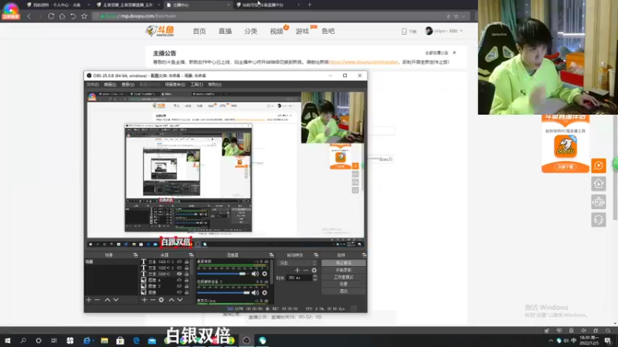Undock the OBS Mixer panel icon

[x=271, y=255]
